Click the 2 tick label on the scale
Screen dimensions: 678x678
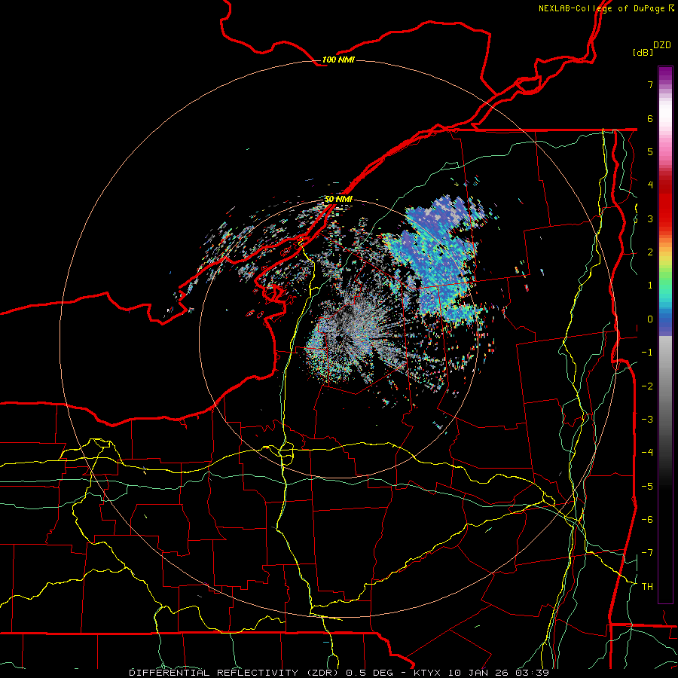[x=650, y=252]
